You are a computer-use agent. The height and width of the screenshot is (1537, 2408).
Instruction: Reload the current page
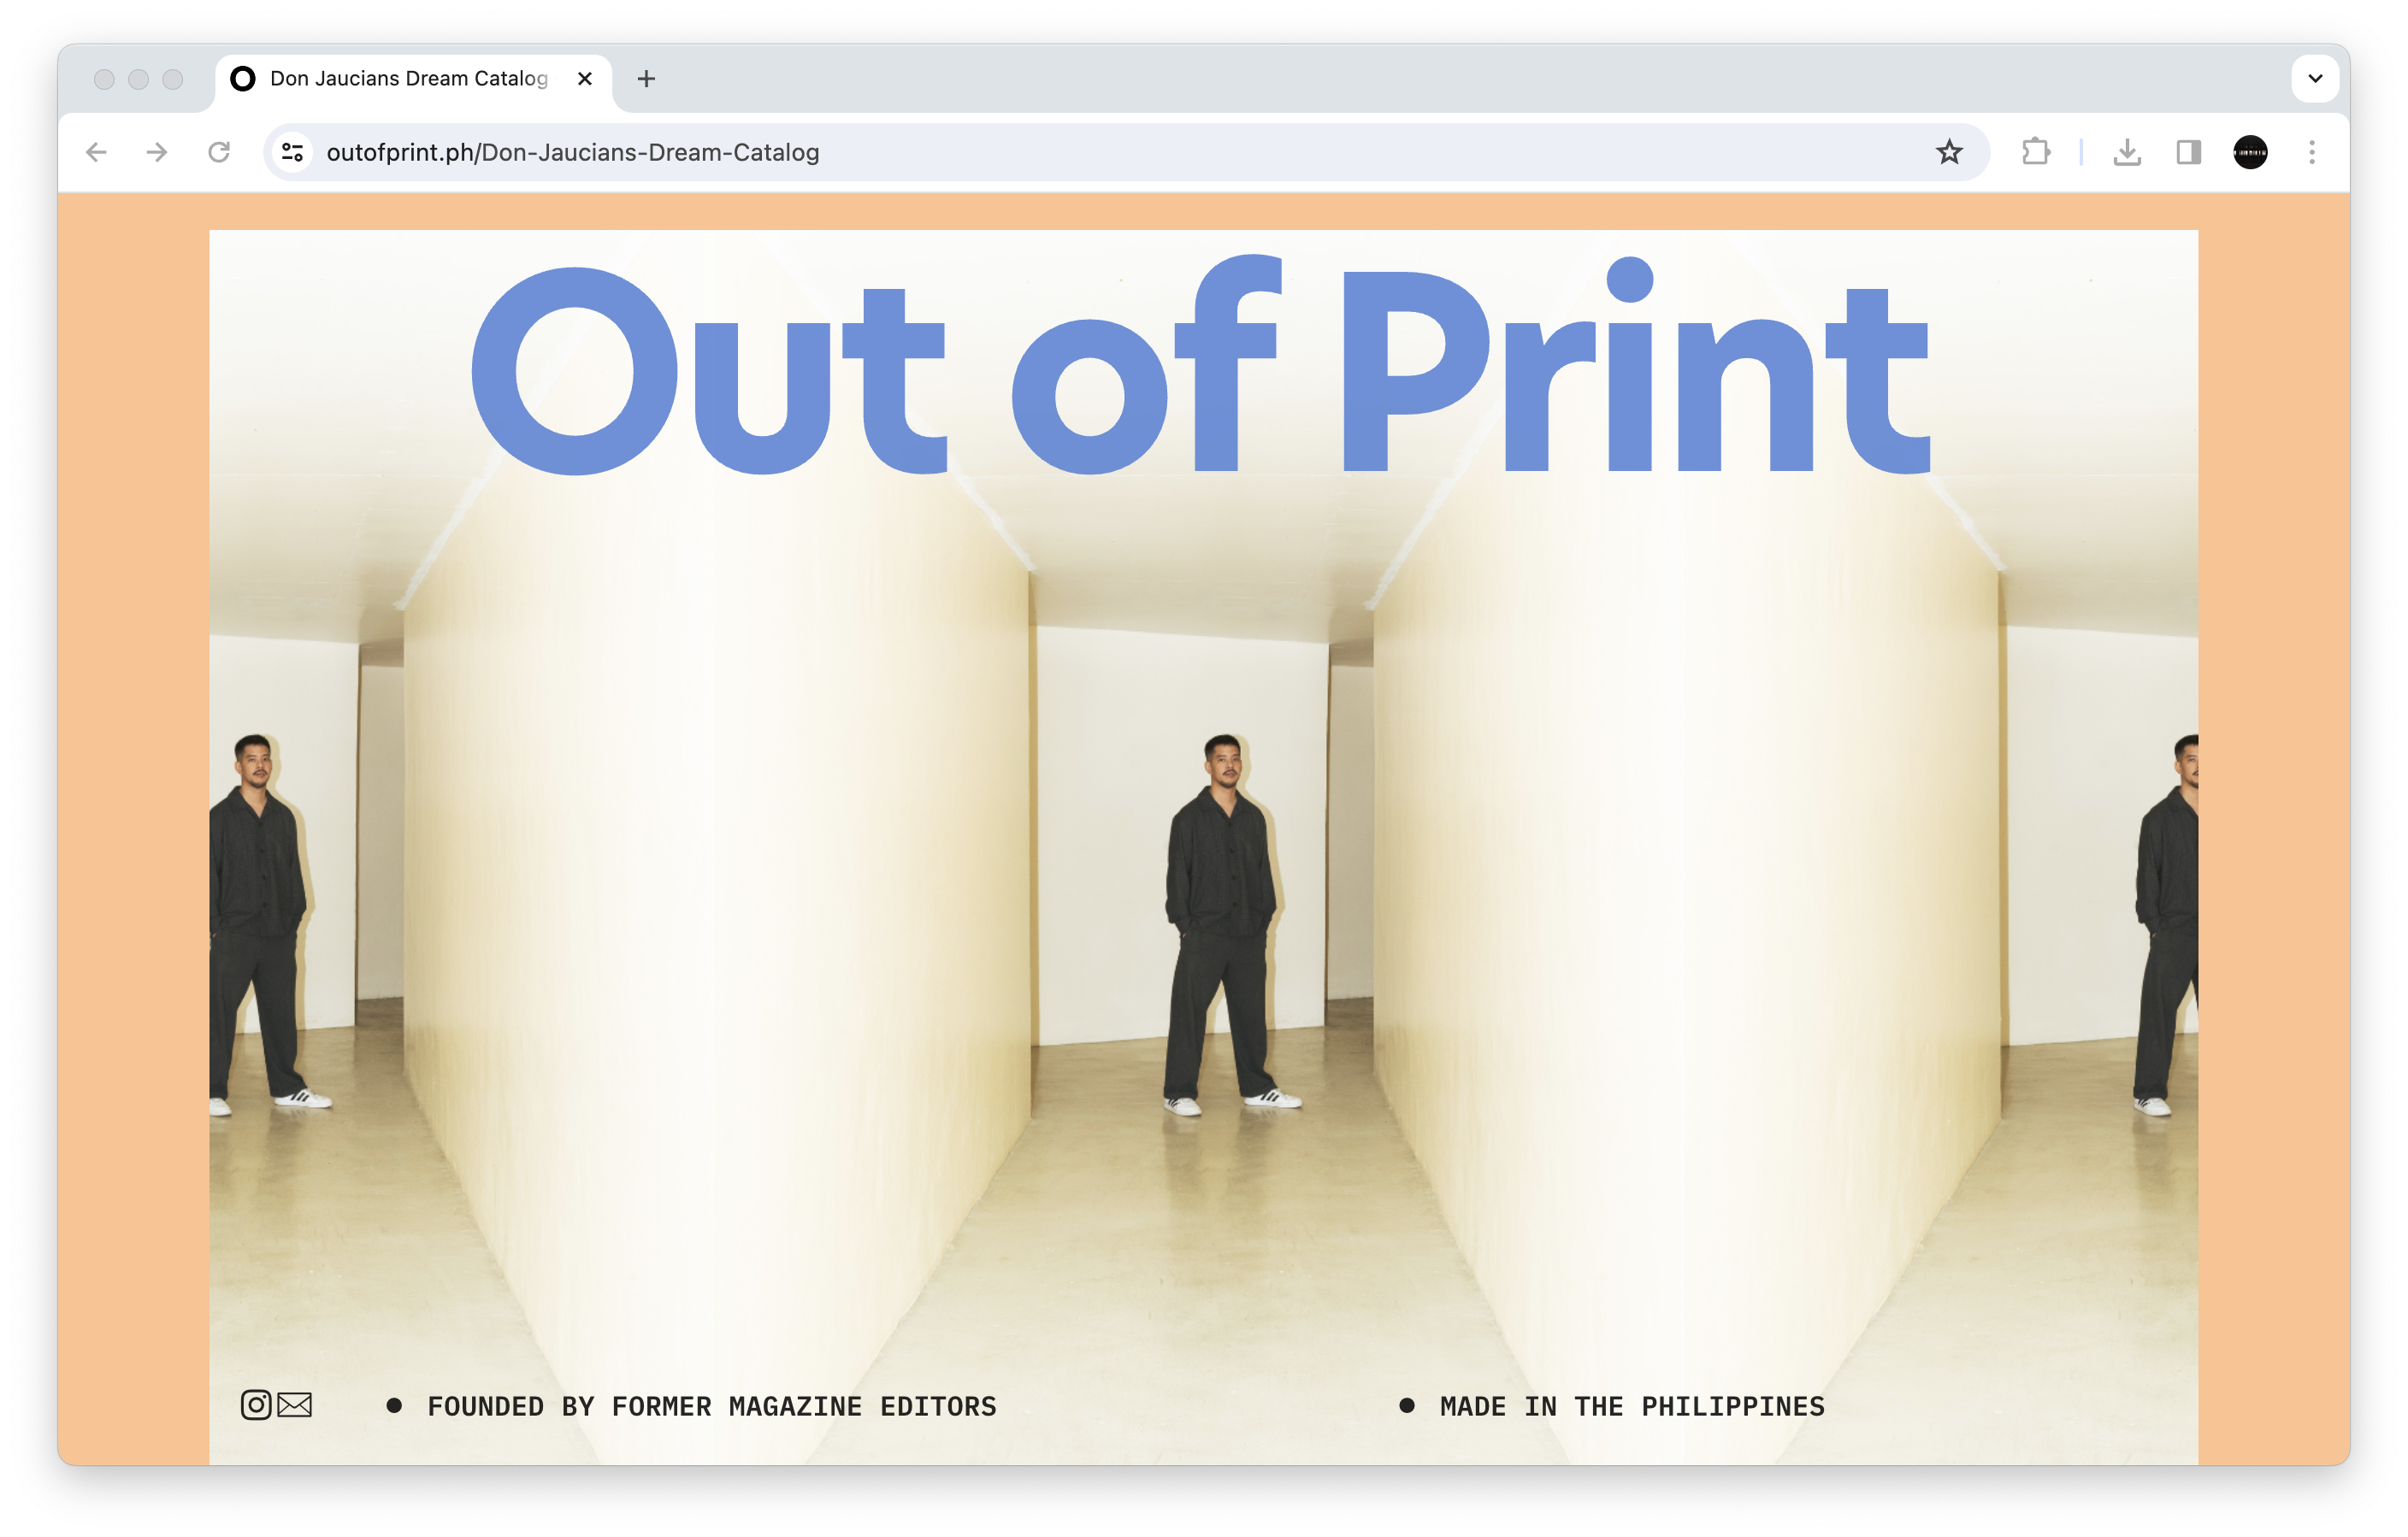[219, 152]
